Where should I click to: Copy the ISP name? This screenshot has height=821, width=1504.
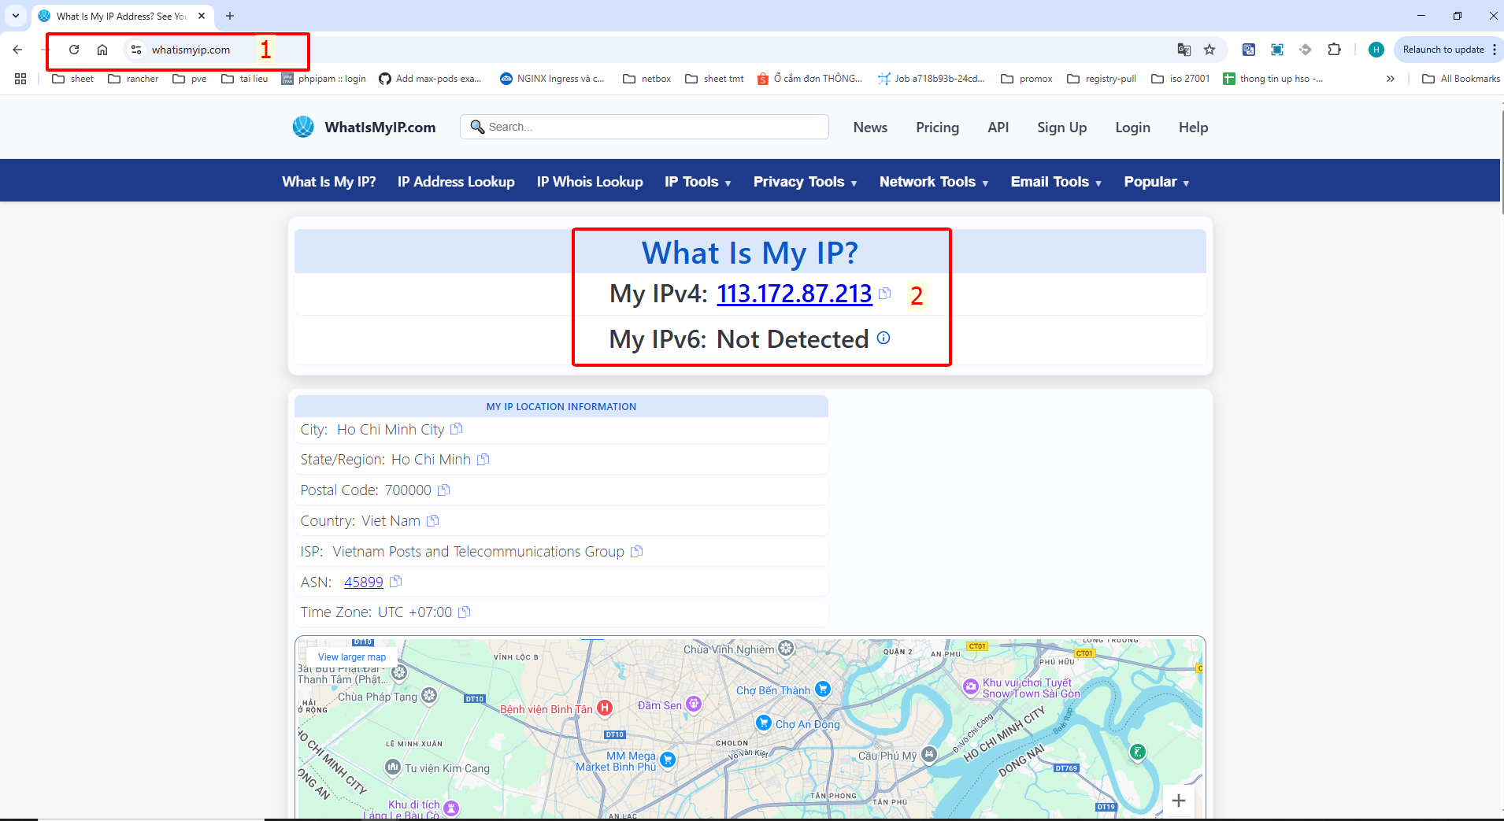click(637, 551)
